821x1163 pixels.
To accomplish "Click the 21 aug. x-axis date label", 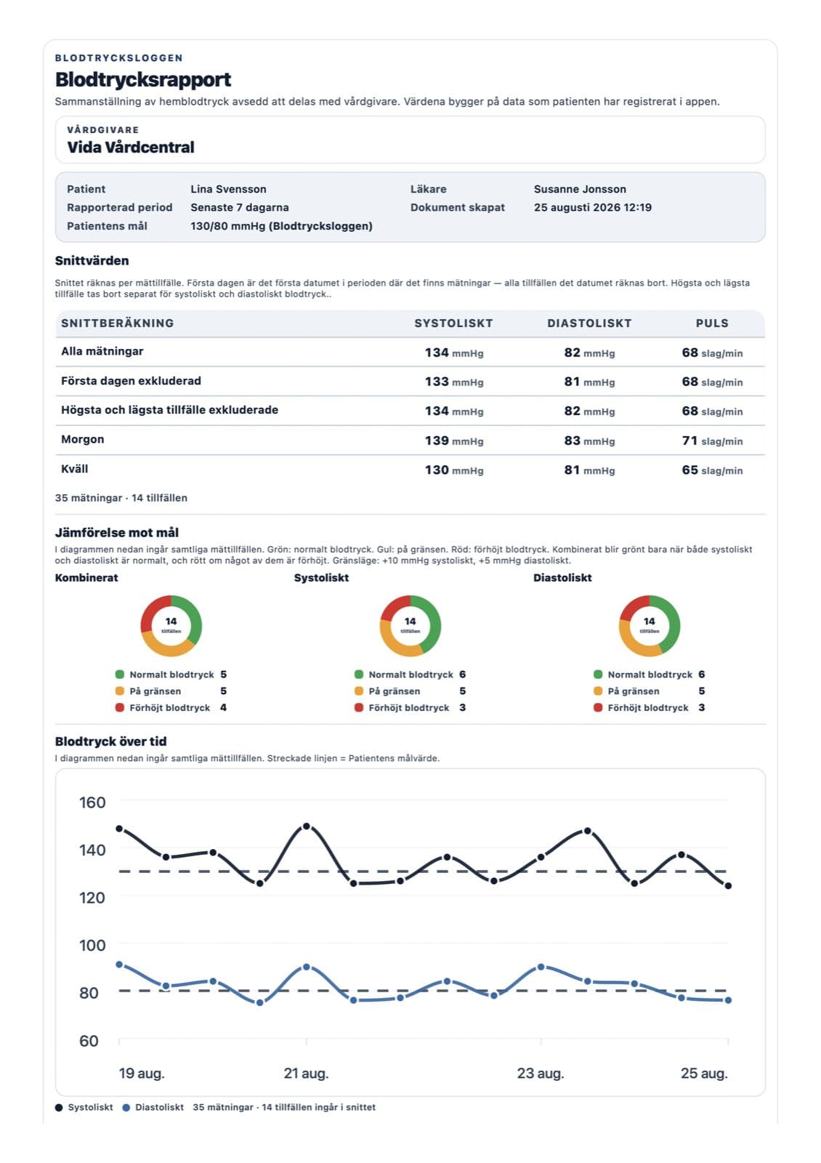I will coord(306,1073).
